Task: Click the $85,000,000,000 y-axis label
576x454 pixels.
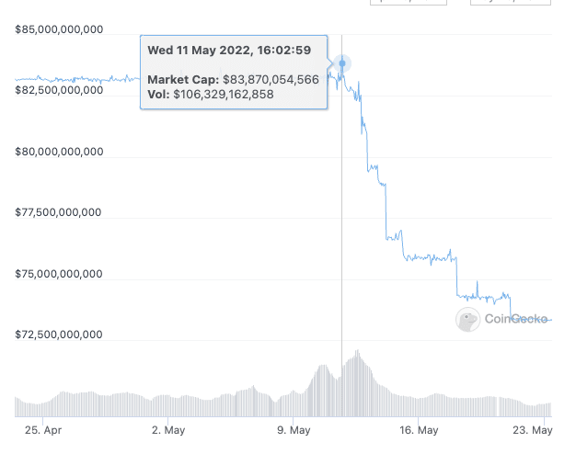Action: point(59,30)
